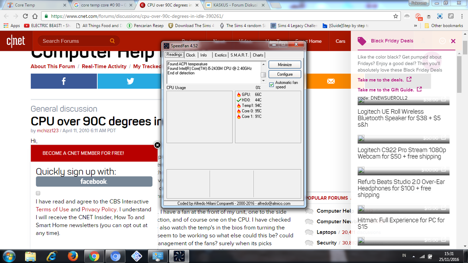Open Logitech UE Roll speaker deal
This screenshot has height=263, width=468.
pos(399,118)
